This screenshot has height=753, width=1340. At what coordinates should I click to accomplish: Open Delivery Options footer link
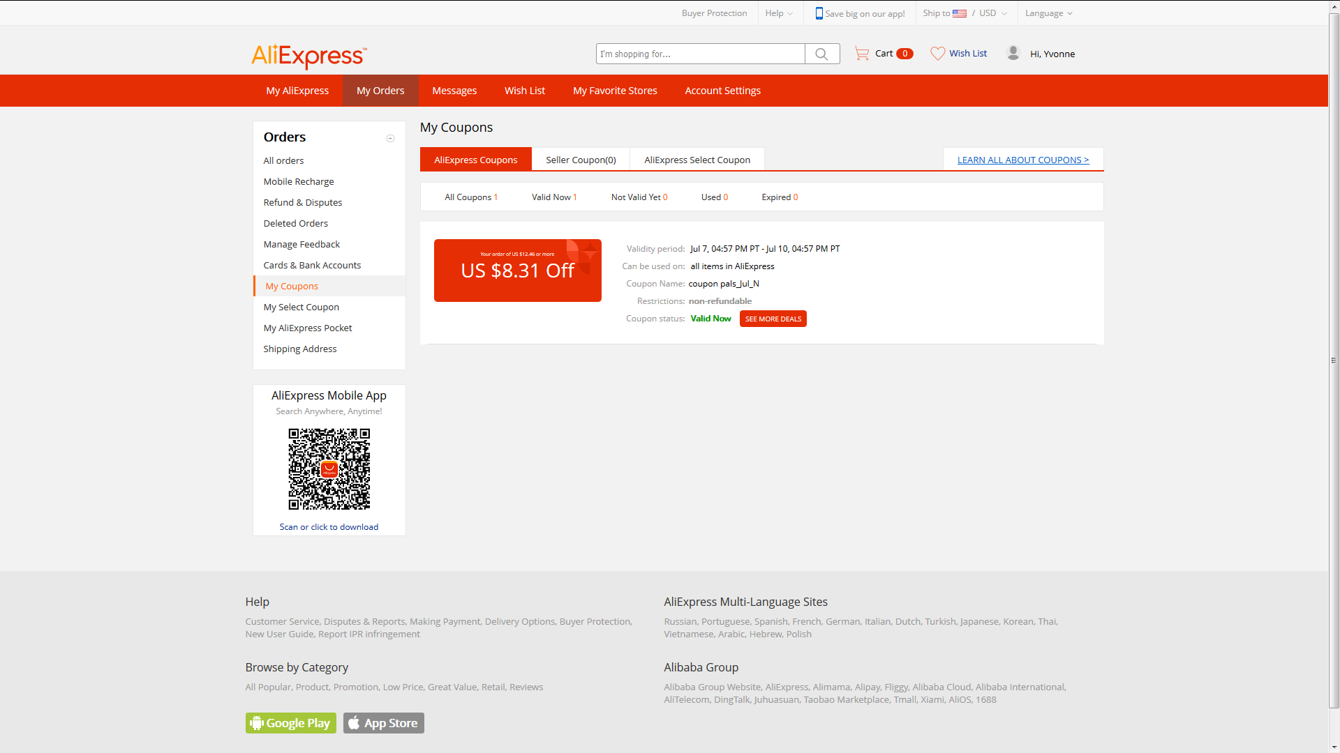click(x=520, y=621)
